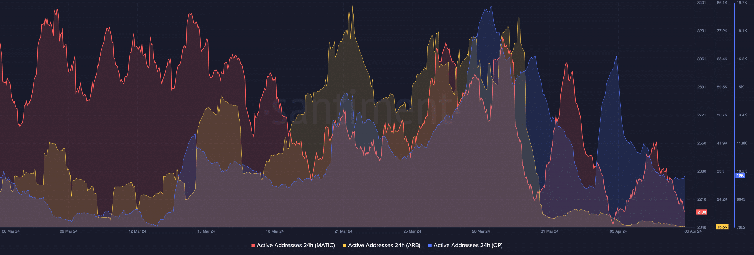754x255 pixels.
Task: Click the 13.4K OP axis value
Action: click(742, 115)
